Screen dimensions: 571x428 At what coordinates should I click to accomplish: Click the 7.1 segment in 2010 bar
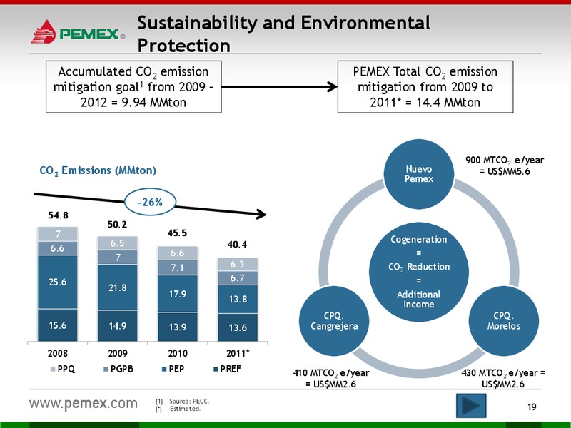point(177,268)
